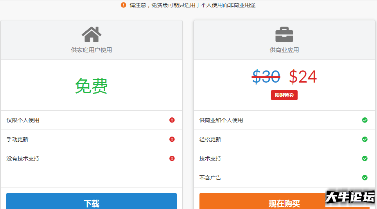This screenshot has height=209, width=377.
Task: Select the green 免费 price text
Action: (92, 86)
